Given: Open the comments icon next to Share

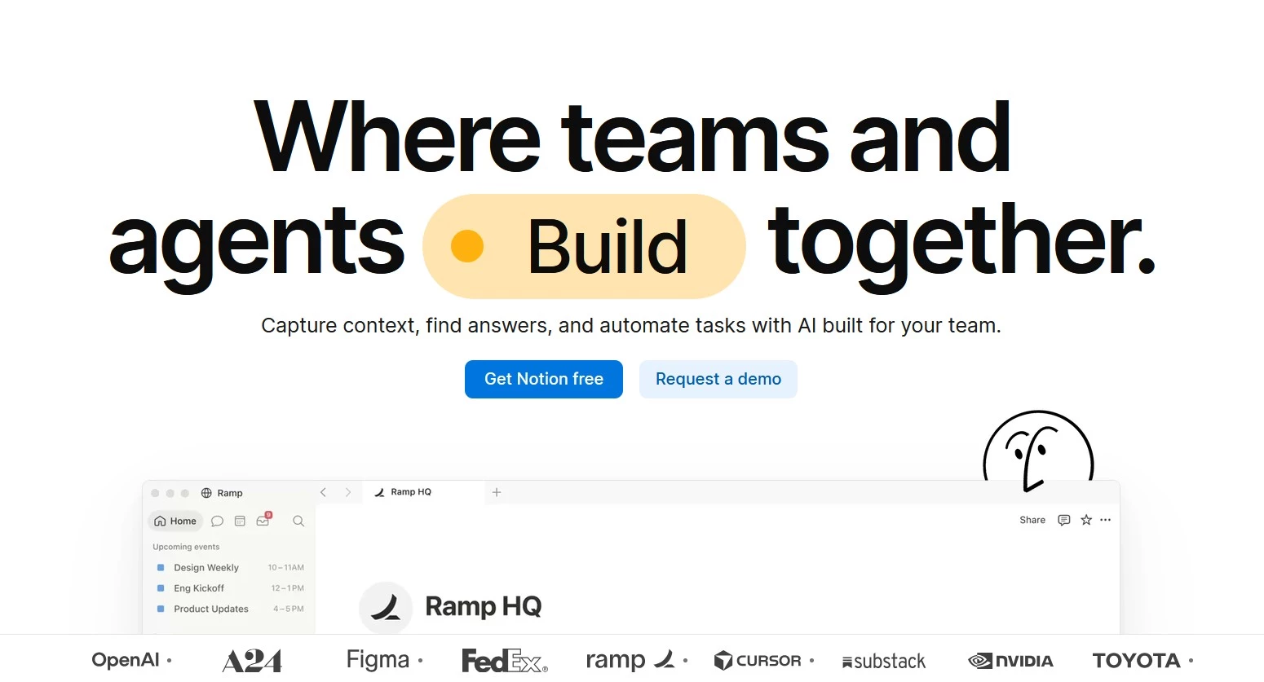Looking at the screenshot, I should click(x=1064, y=520).
